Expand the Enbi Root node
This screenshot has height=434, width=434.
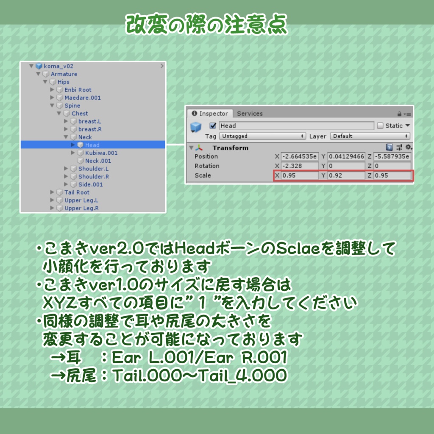(52, 90)
